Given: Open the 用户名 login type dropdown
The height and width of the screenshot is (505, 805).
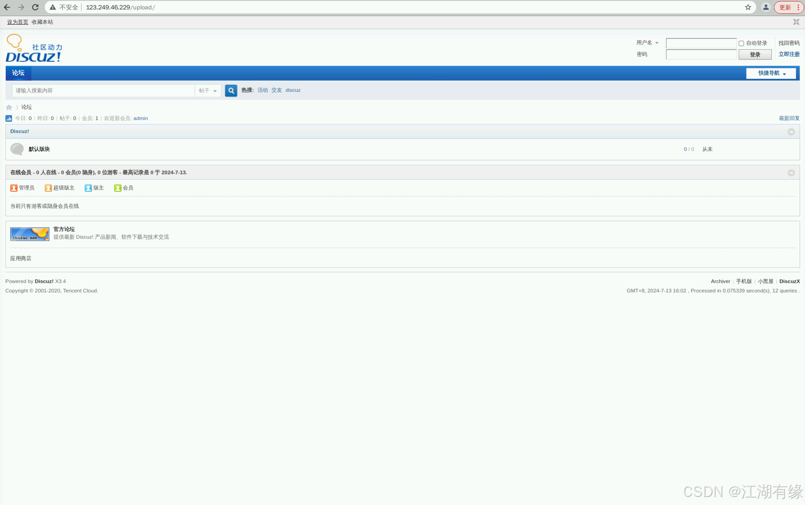Looking at the screenshot, I should click(647, 43).
